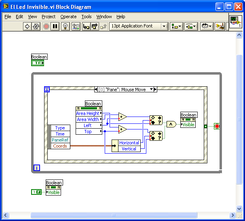Click the PaneRef event data item
The width and height of the screenshot is (245, 221).
click(60, 140)
